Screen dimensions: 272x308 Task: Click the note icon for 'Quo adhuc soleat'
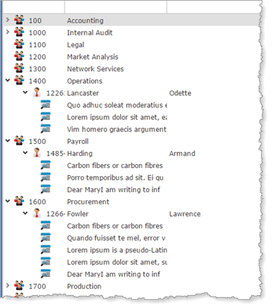pos(45,105)
